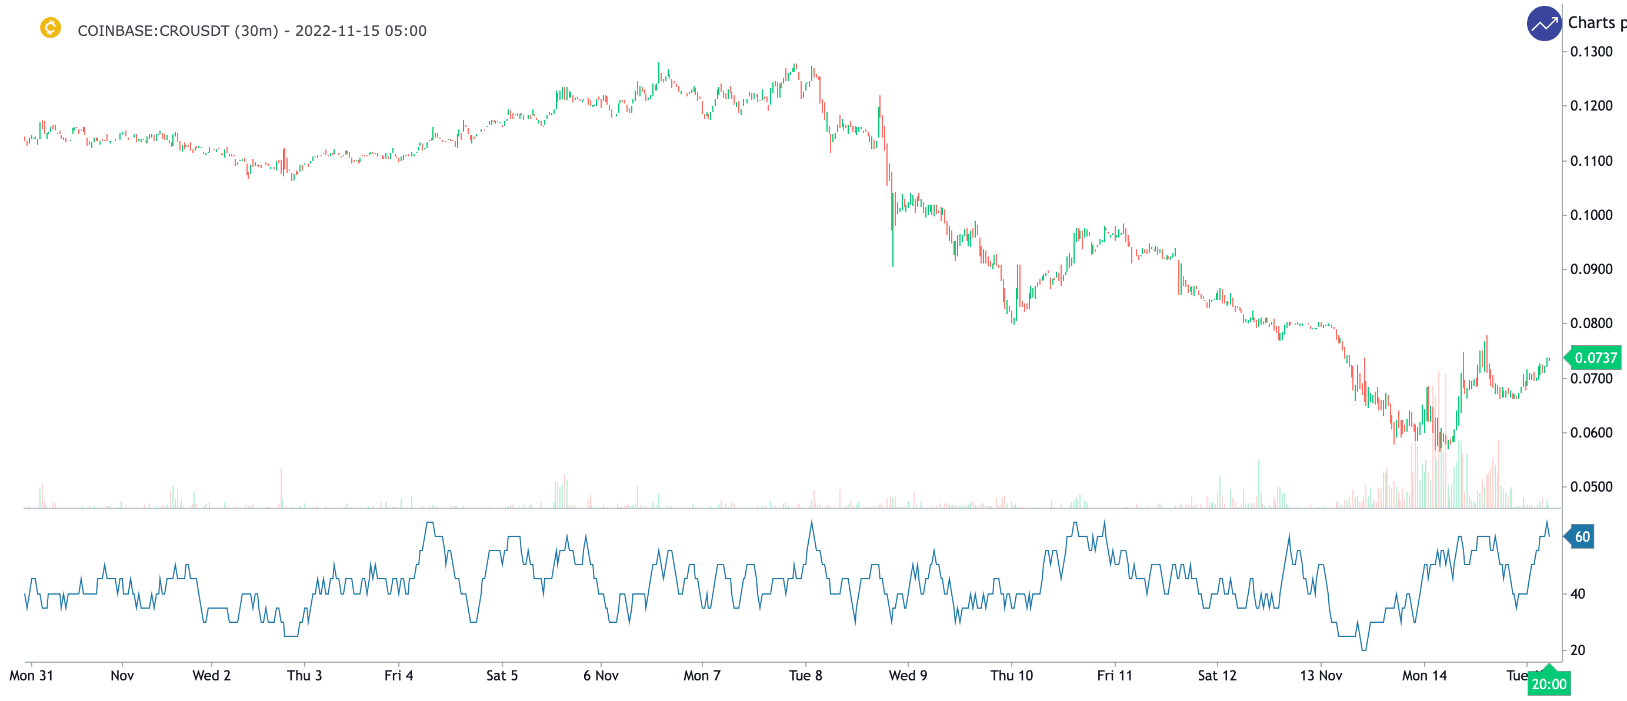Image resolution: width=1627 pixels, height=701 pixels.
Task: Click the Sat 12 date label
Action: click(1217, 676)
